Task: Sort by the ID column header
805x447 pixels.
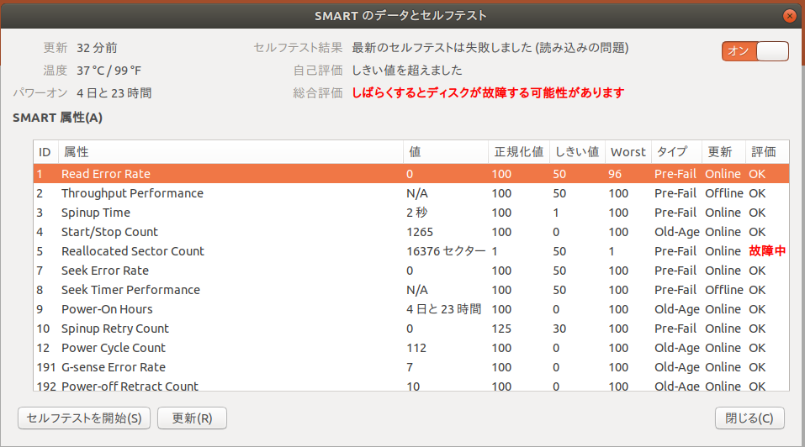Action: point(46,152)
